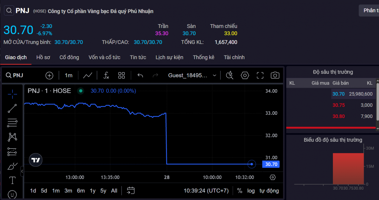Viewport: 379px width, 200px height.
Task: Switch to the Tài chính tab
Action: (234, 57)
